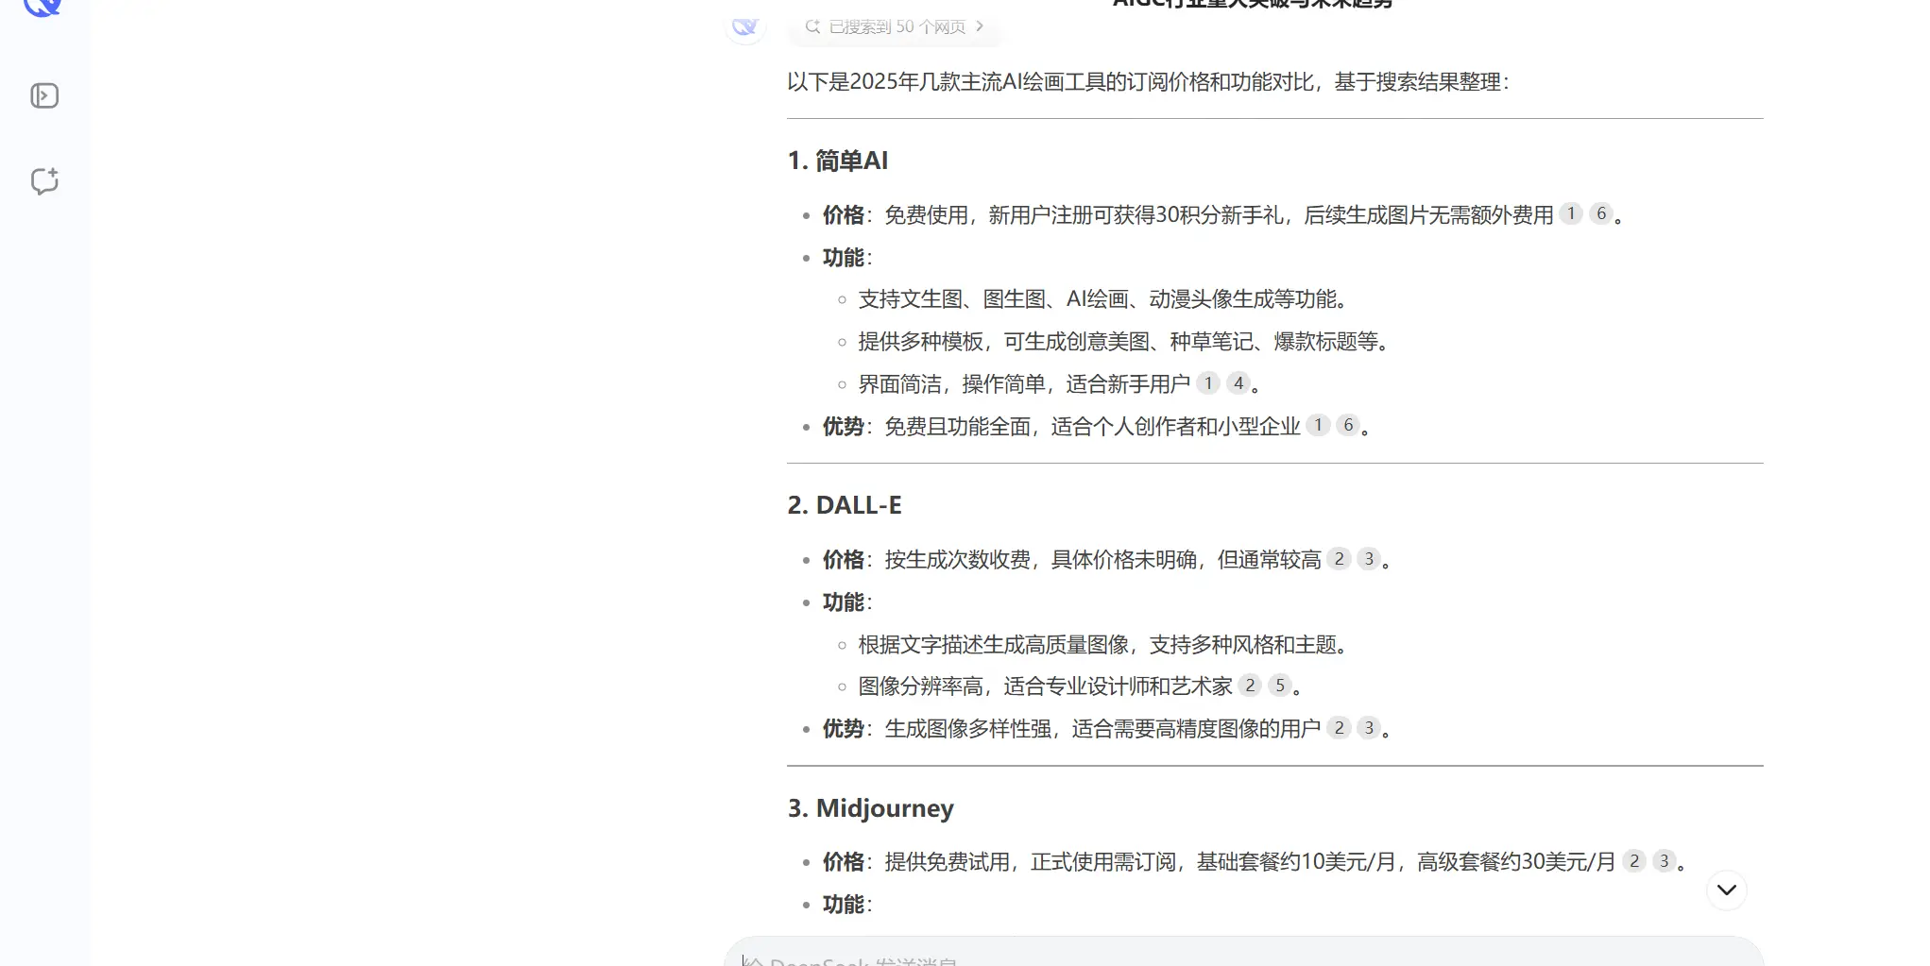Jump to bottom with the down-chevron button
The image size is (1930, 966).
click(x=1726, y=890)
